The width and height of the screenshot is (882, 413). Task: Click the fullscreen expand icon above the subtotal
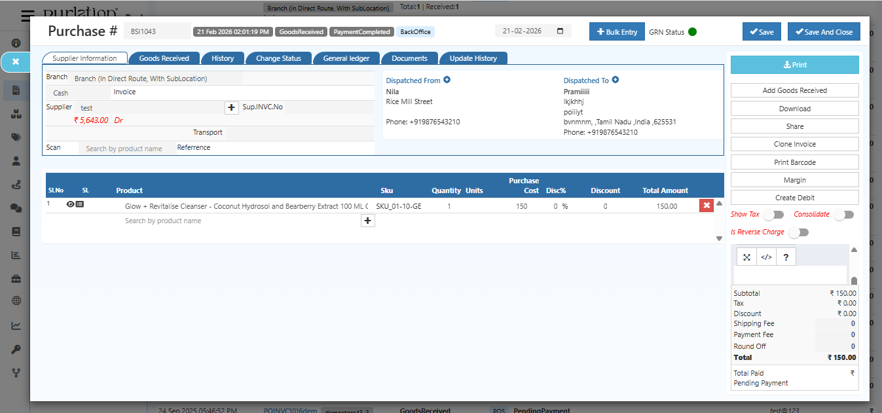pos(746,257)
